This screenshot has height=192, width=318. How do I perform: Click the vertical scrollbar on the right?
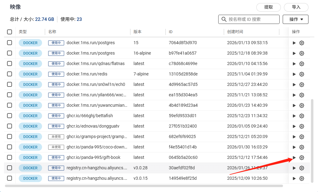(x=312, y=141)
